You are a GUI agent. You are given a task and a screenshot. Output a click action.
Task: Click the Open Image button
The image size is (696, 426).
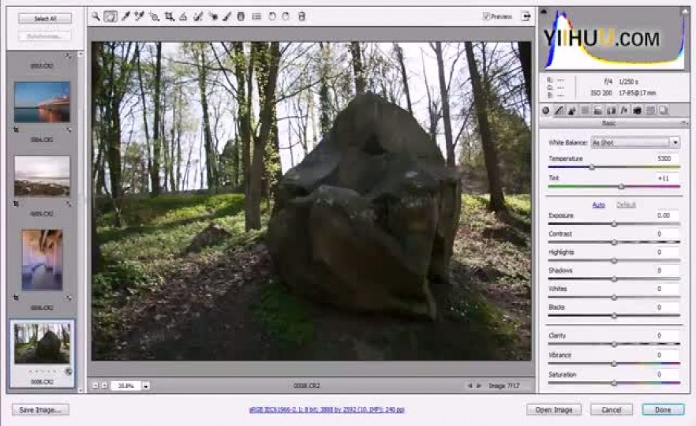(554, 409)
